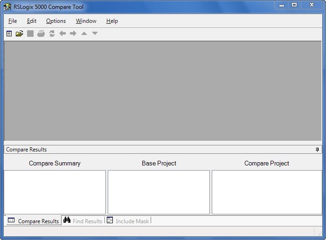Switch to the Compare Results tab
Image resolution: width=326 pixels, height=240 pixels.
33,221
